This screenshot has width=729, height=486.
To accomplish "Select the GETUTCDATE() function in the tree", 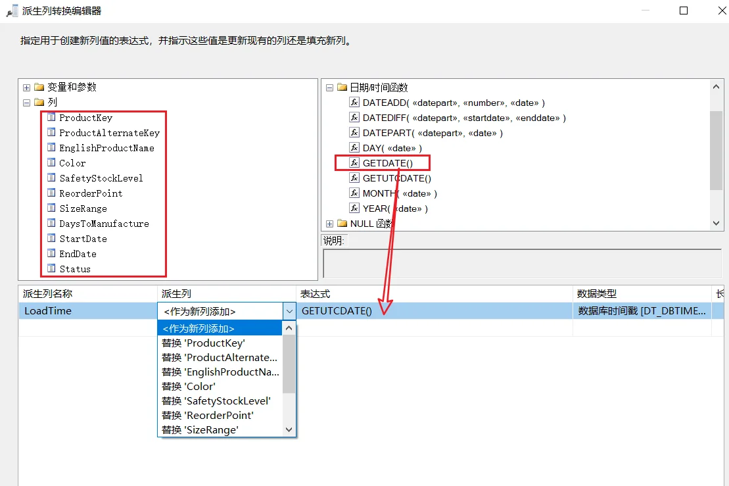I will click(x=396, y=178).
